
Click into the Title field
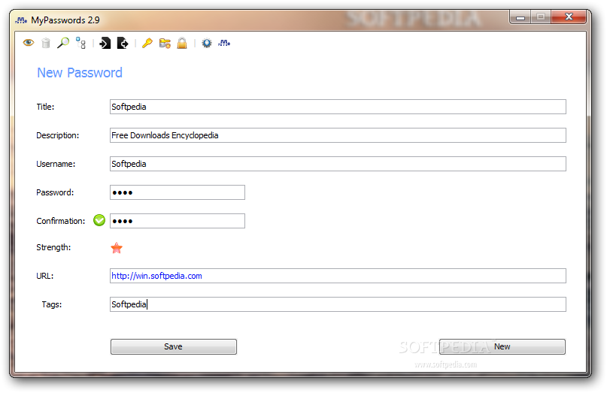338,107
